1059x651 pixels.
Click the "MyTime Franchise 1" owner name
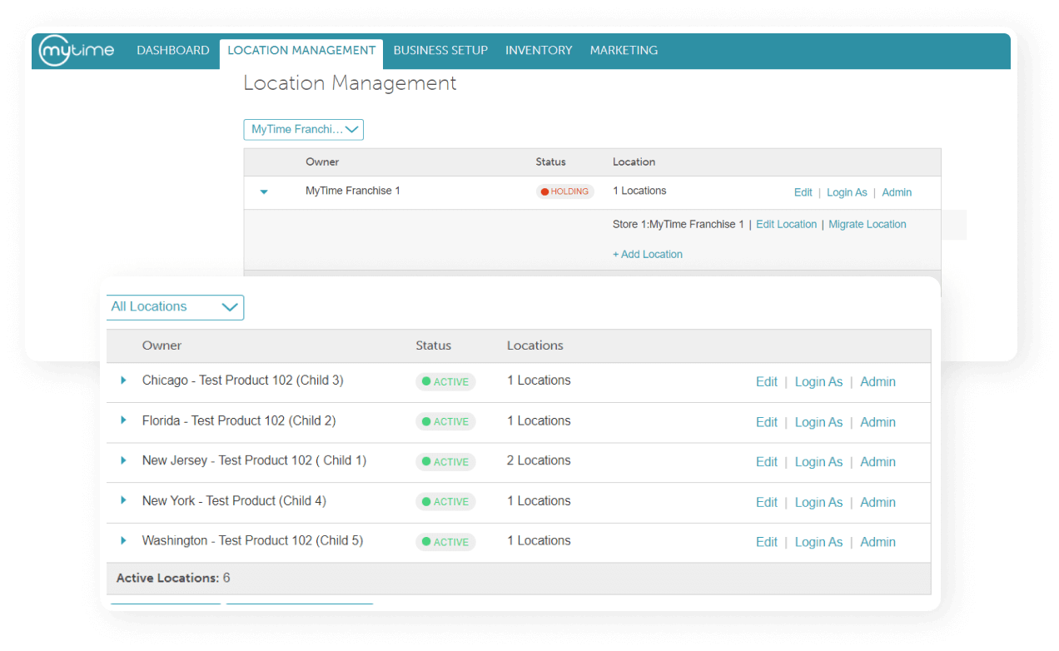pyautogui.click(x=353, y=191)
